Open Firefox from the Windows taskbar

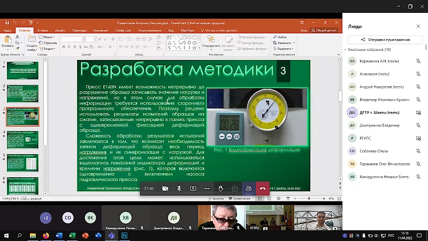pos(45,235)
